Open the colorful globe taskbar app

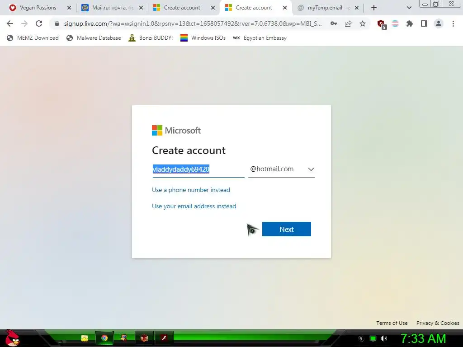[124, 338]
